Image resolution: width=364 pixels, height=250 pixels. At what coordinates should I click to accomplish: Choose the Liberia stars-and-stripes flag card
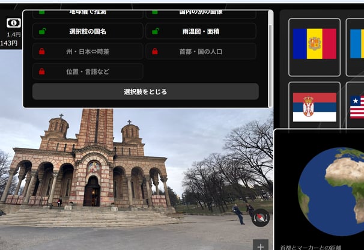355,106
